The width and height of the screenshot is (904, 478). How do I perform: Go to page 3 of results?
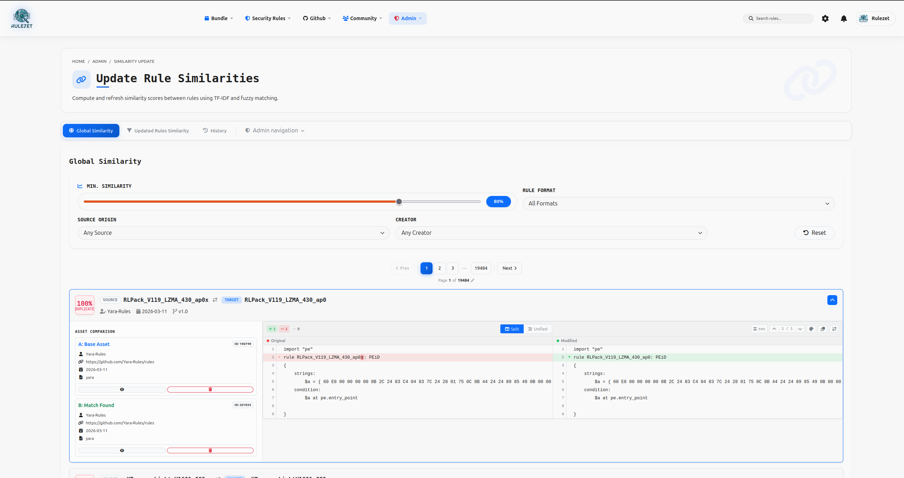pos(452,268)
